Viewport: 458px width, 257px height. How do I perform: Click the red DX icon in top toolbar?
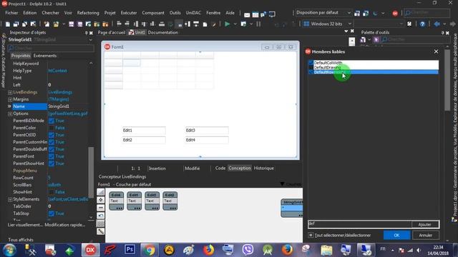395,14
